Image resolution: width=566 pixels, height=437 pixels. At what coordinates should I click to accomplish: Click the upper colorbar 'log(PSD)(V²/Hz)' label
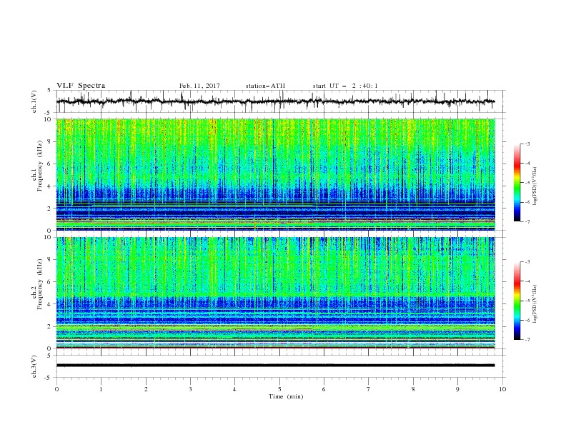coord(535,186)
